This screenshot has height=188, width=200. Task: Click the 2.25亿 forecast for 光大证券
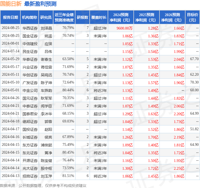(179, 168)
